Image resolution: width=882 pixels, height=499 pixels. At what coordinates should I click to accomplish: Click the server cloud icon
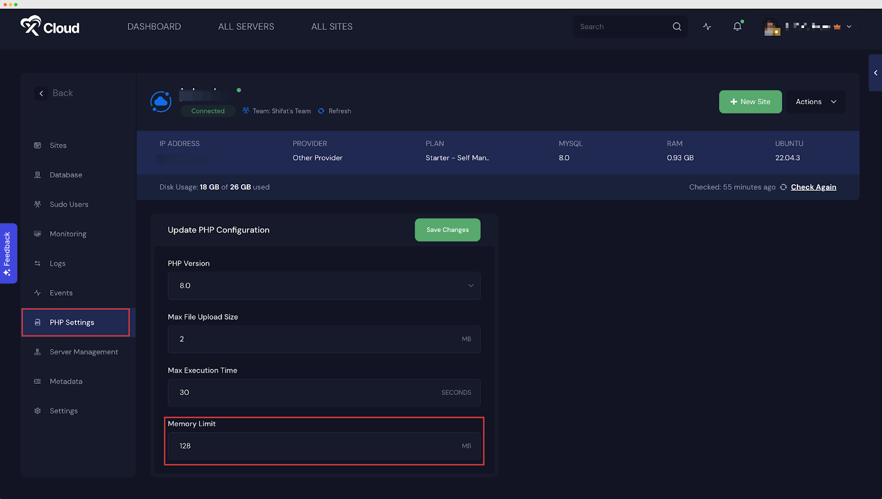click(161, 102)
